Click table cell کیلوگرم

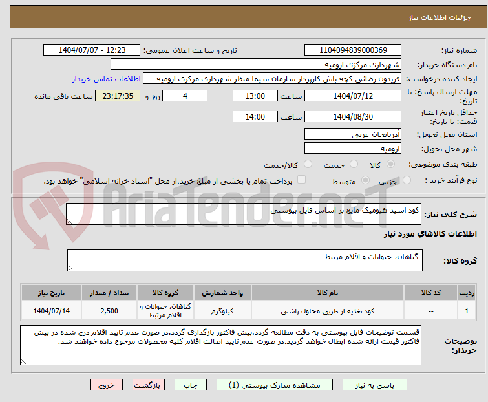point(222,311)
